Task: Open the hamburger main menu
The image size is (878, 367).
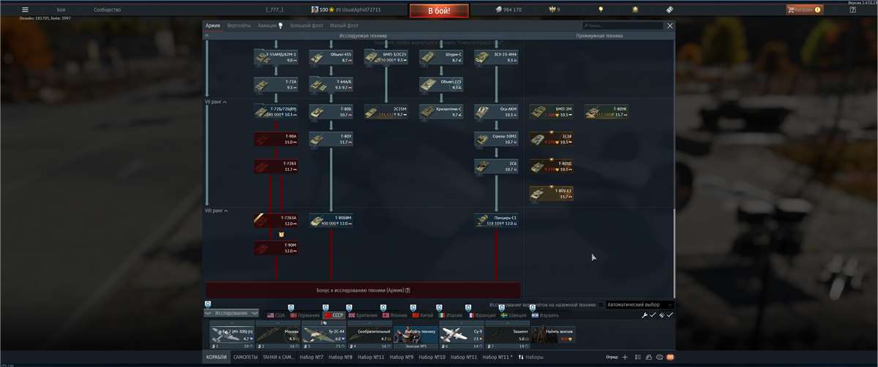Action: point(26,10)
